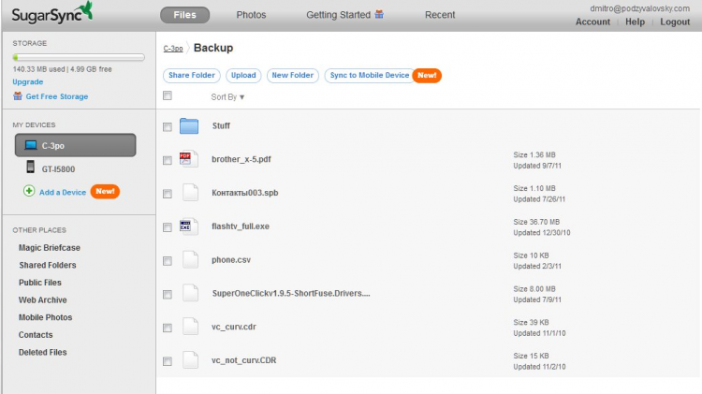Viewport: 702px width, 394px height.
Task: Open Mobile Photos
Action: pyautogui.click(x=45, y=317)
